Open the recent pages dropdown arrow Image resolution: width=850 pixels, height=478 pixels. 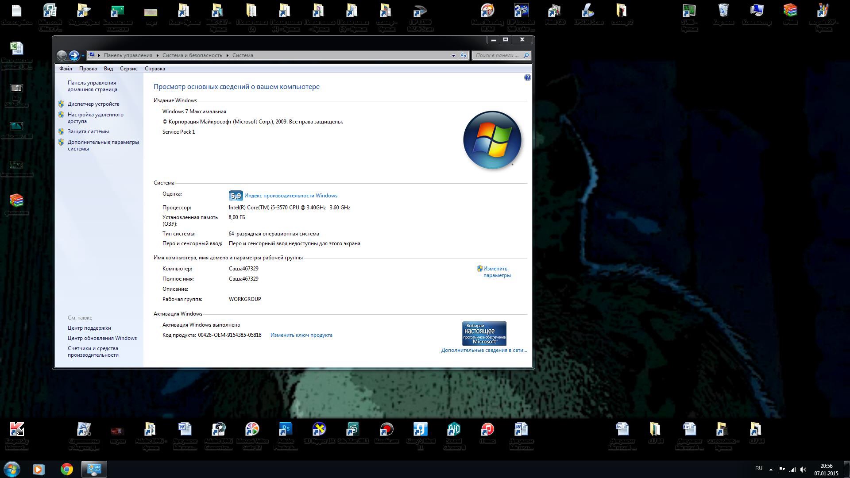pos(83,56)
